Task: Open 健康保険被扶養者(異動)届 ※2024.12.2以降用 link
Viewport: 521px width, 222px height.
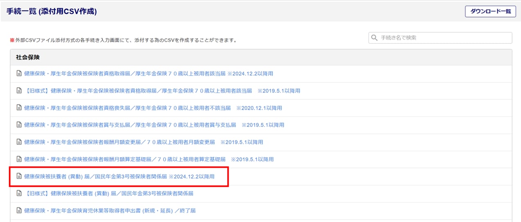Action: [119, 176]
